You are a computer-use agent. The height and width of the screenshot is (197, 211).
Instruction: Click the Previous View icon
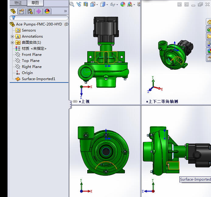coord(79,4)
